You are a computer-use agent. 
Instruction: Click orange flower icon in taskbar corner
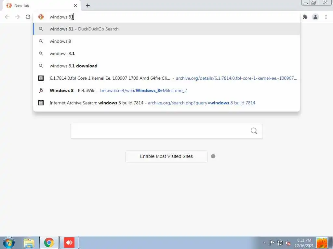coord(322,243)
